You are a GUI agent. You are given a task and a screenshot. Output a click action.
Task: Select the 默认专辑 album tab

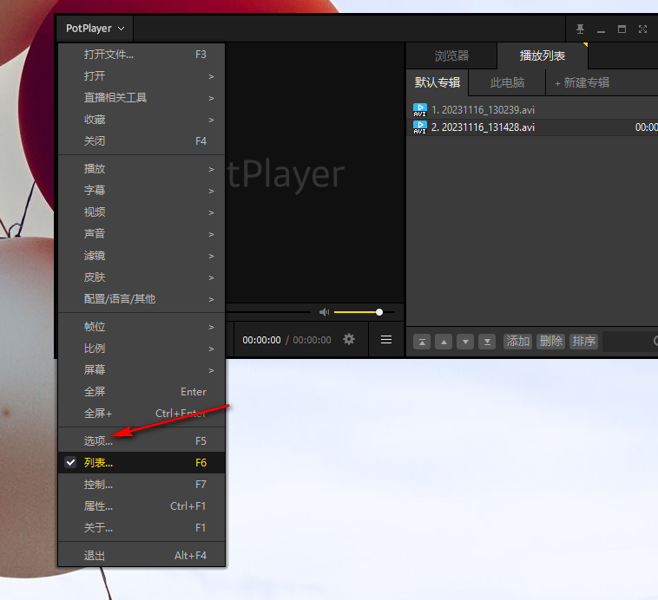(x=438, y=82)
